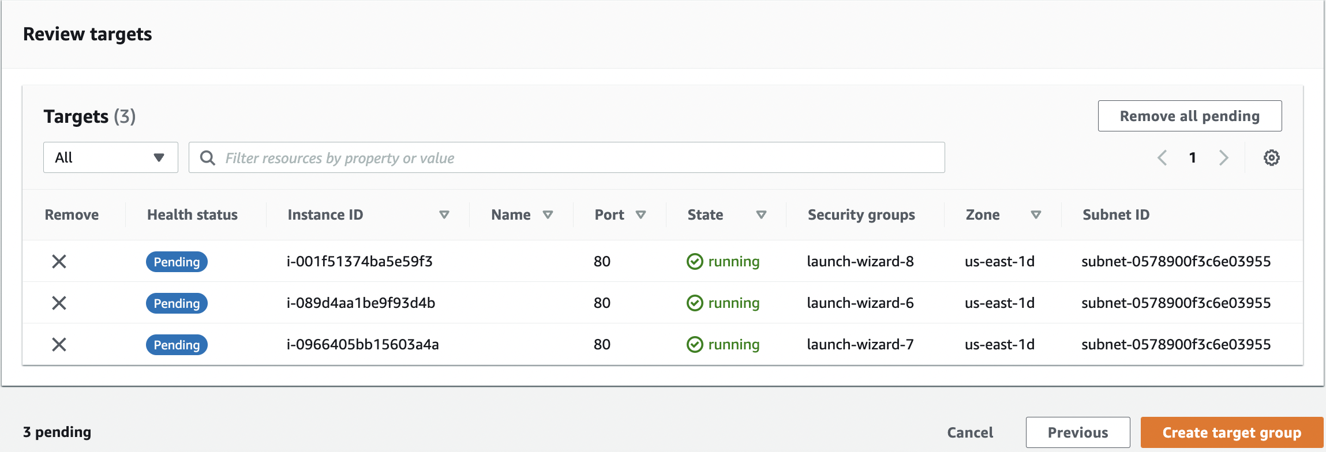Open the All filter dropdown
Screen dimensions: 1326x452
[110, 158]
